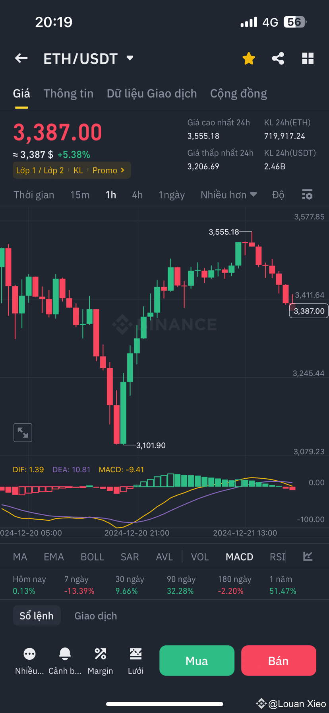The width and height of the screenshot is (329, 713).
Task: Select the 4h timeframe option
Action: tap(137, 195)
